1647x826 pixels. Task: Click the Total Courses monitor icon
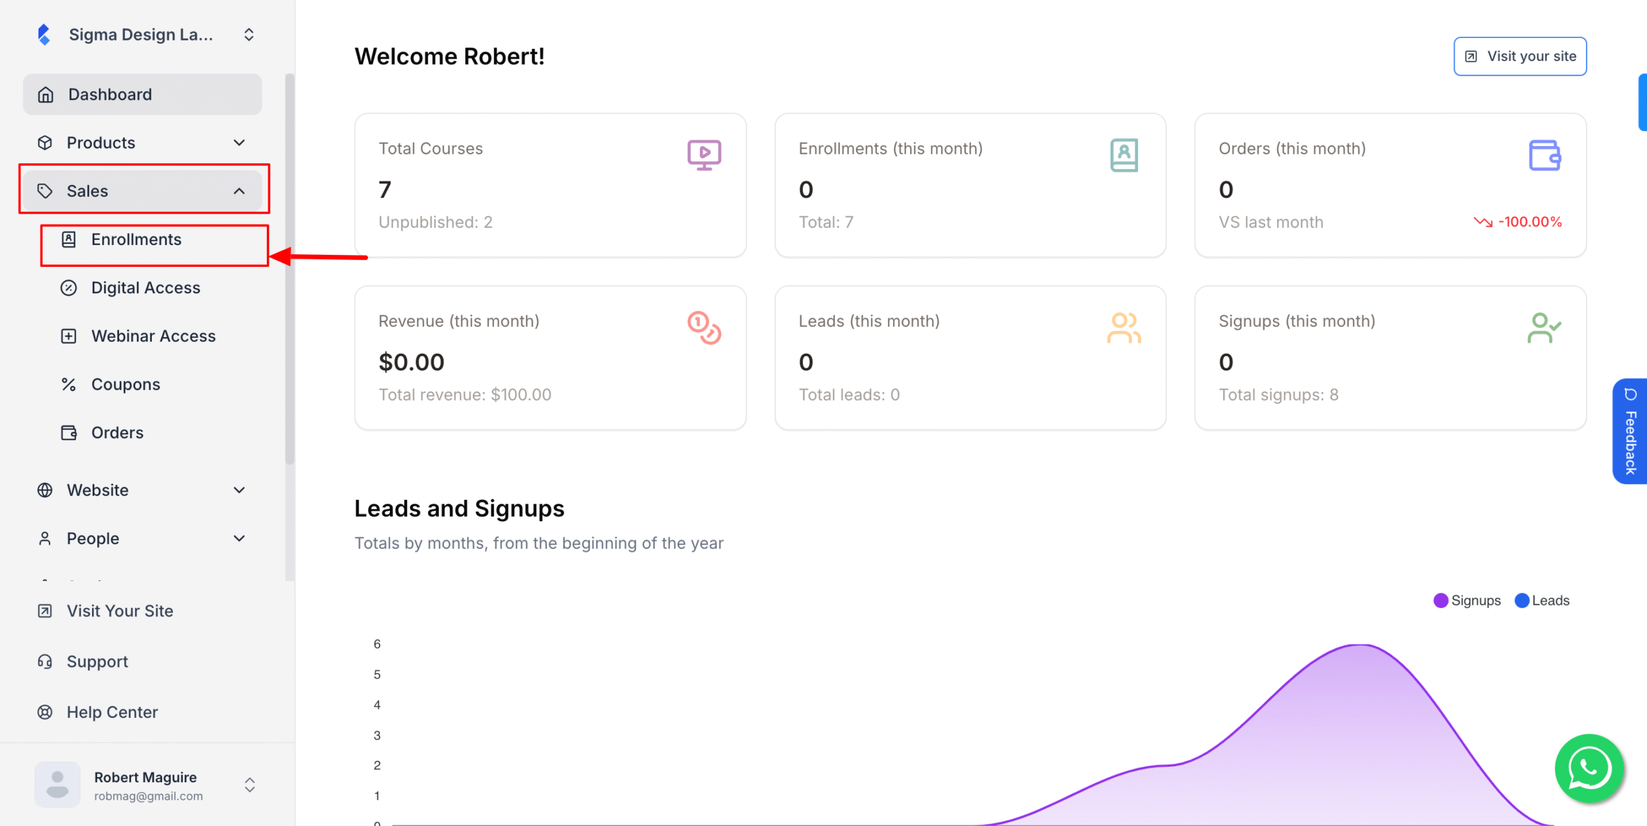click(x=704, y=155)
